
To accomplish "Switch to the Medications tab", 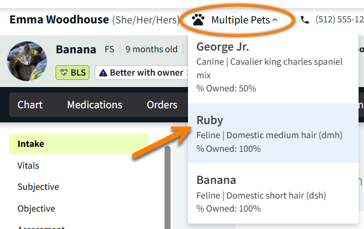I will click(95, 104).
